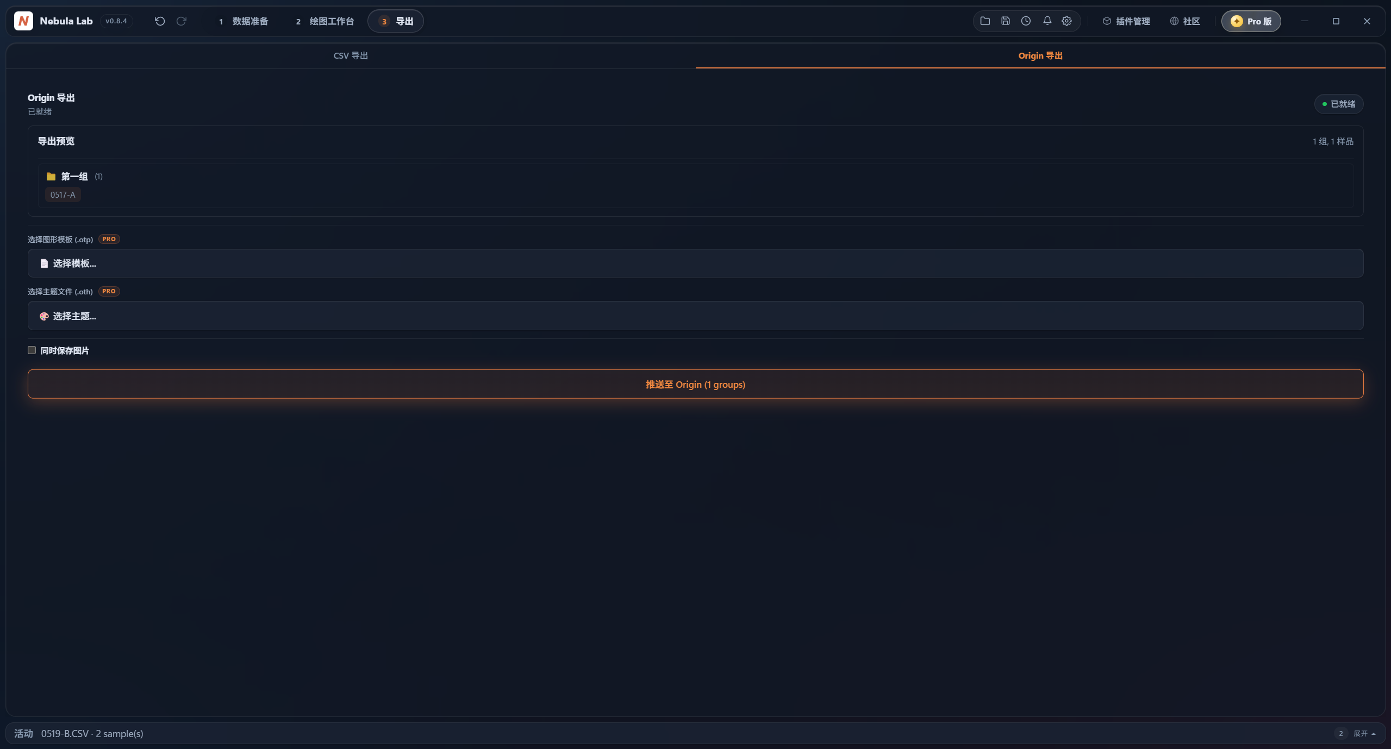Click the 0517-A sample chip
Screen dimensions: 1391x749
pyautogui.click(x=63, y=194)
